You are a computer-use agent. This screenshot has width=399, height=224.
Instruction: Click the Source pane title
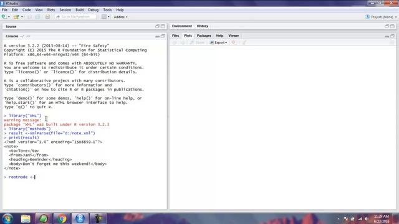pos(11,26)
